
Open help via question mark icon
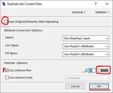pyautogui.click(x=96, y=4)
